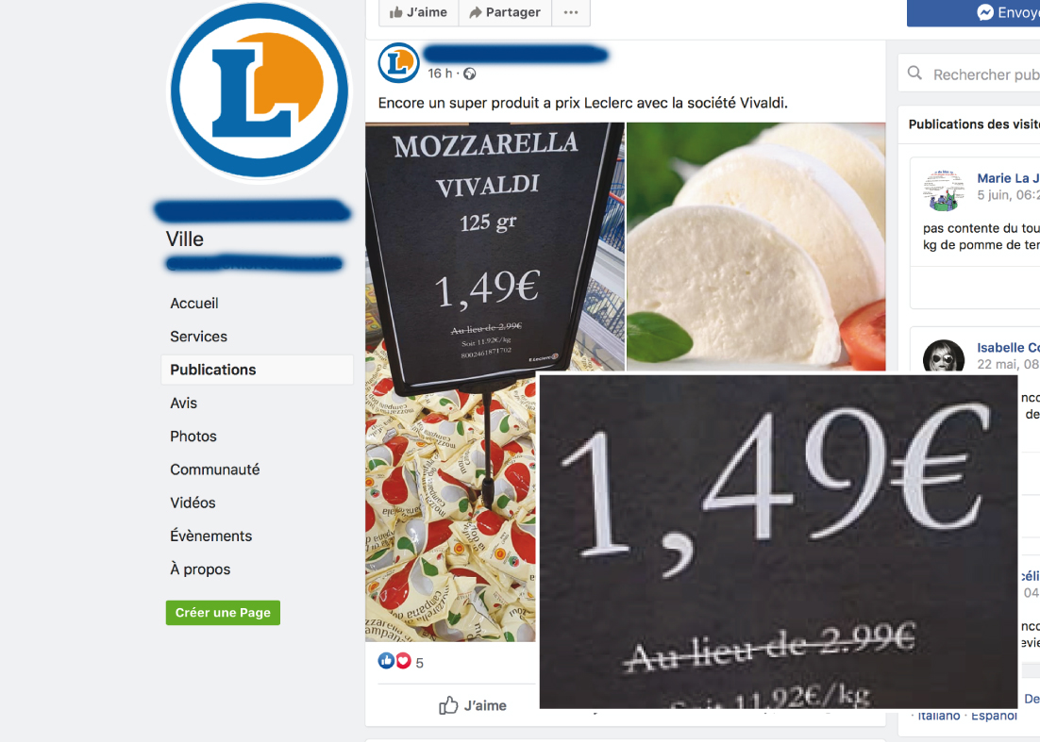Open the Photos section
1040x742 pixels.
click(193, 436)
